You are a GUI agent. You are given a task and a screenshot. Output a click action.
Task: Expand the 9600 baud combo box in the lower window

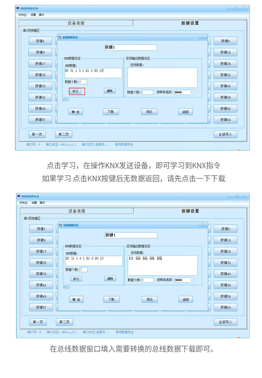184,280
